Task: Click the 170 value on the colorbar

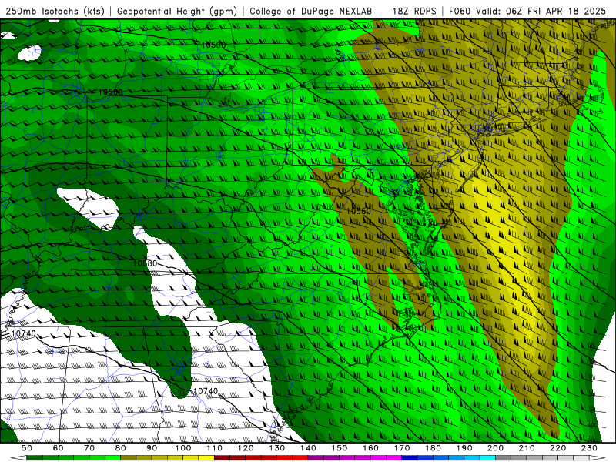Action: coord(402,448)
